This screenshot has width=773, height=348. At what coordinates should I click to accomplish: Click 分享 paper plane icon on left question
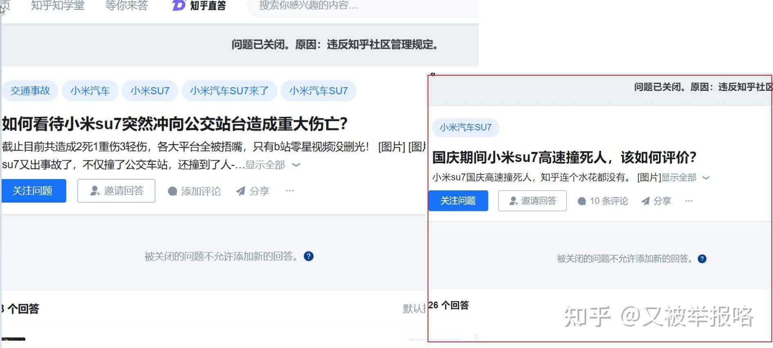(241, 191)
